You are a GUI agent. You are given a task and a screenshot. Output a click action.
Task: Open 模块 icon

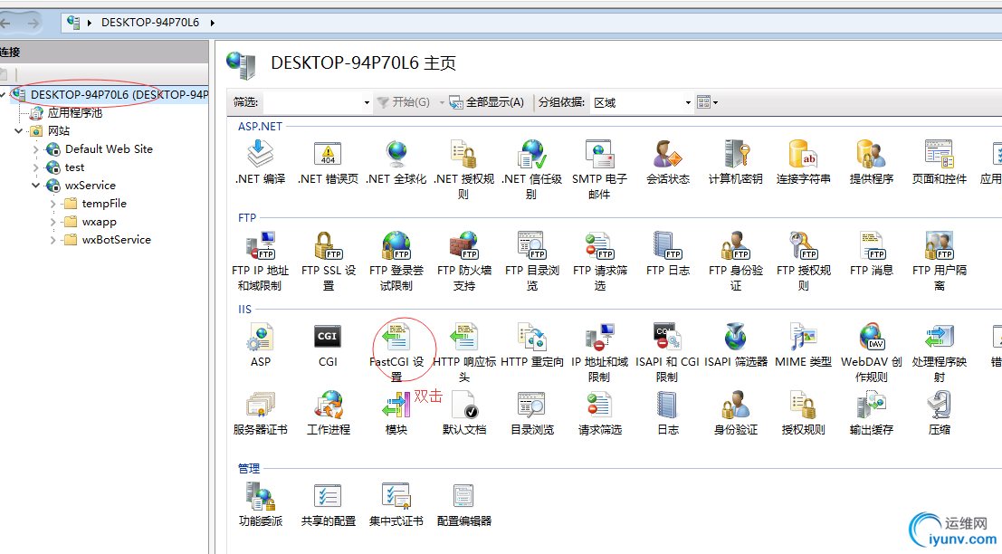click(x=396, y=406)
